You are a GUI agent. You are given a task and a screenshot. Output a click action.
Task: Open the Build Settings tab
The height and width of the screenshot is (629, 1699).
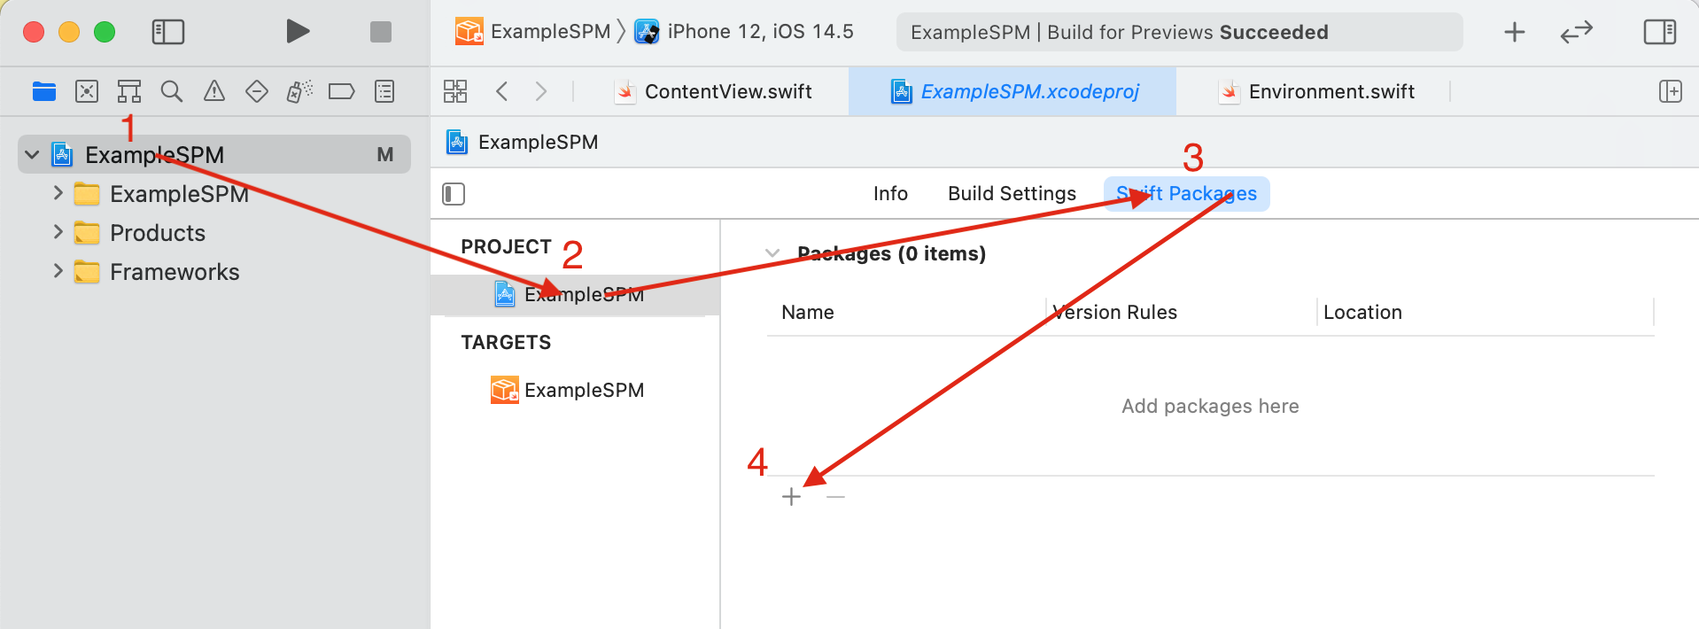[x=1012, y=194]
